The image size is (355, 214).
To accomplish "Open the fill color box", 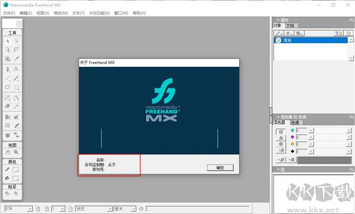I will tap(16, 178).
